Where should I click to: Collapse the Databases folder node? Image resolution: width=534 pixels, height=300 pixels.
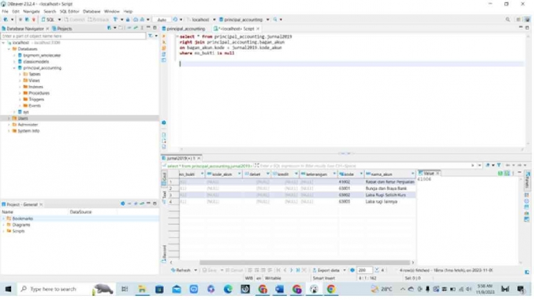click(x=9, y=49)
